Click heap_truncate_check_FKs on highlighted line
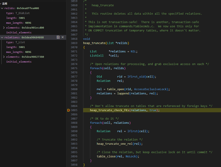Screen dimensions: 221x167 110,110
